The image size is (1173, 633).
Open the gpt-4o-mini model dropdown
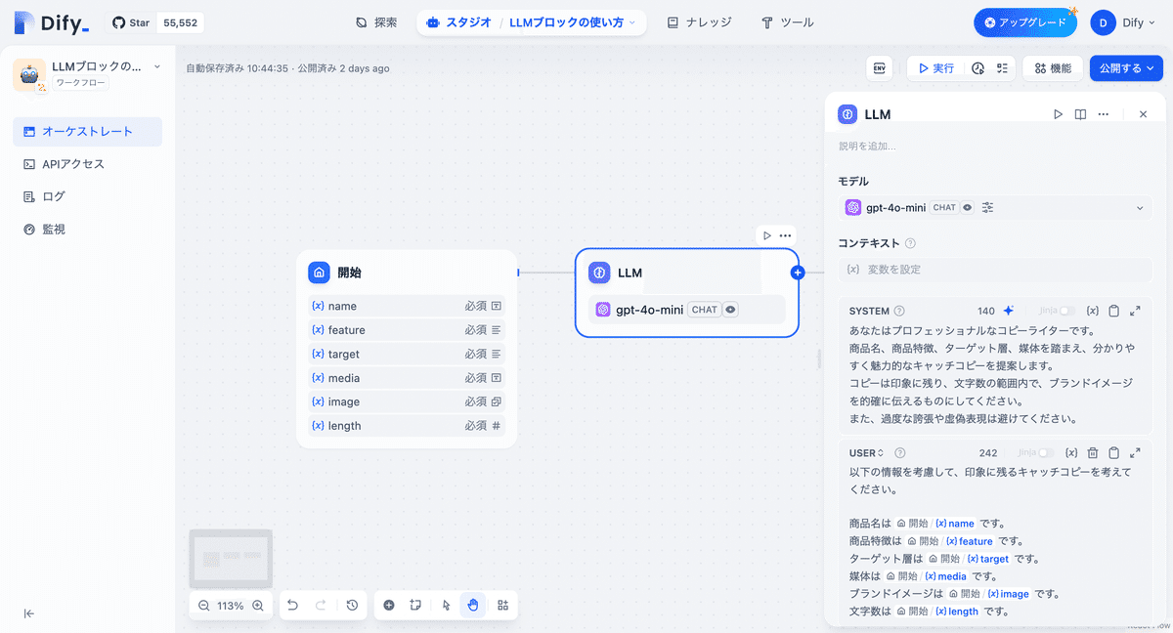[x=1139, y=207]
